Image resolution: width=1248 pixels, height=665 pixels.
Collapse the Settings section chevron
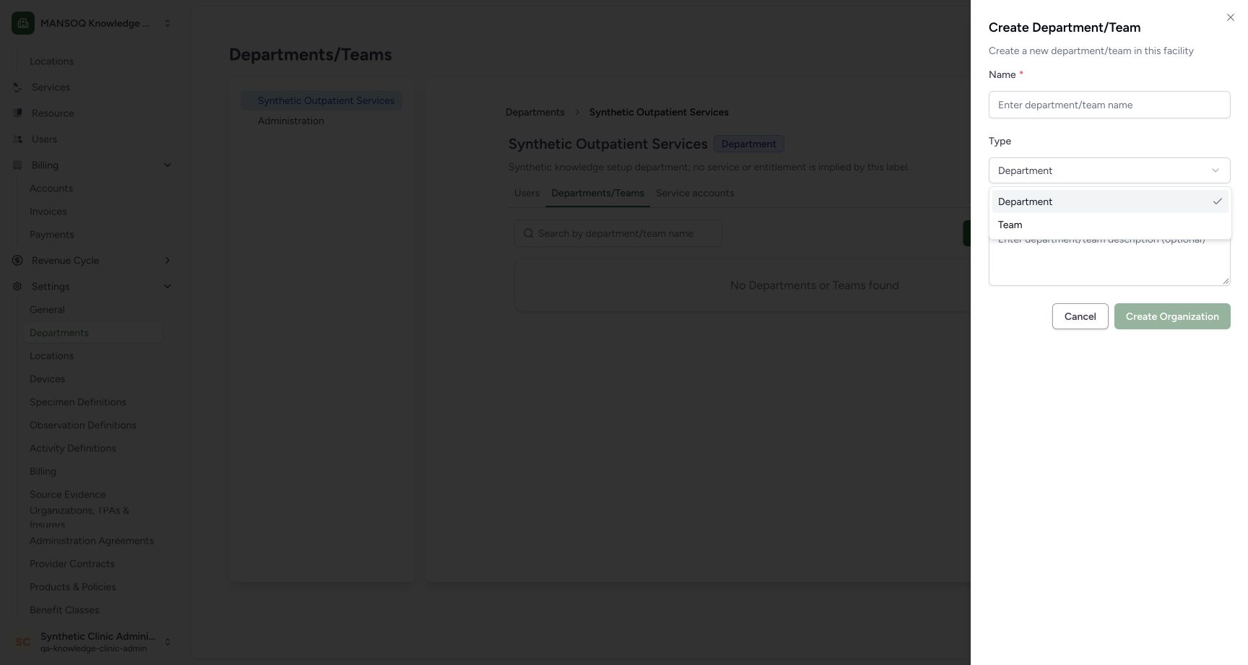pos(168,287)
